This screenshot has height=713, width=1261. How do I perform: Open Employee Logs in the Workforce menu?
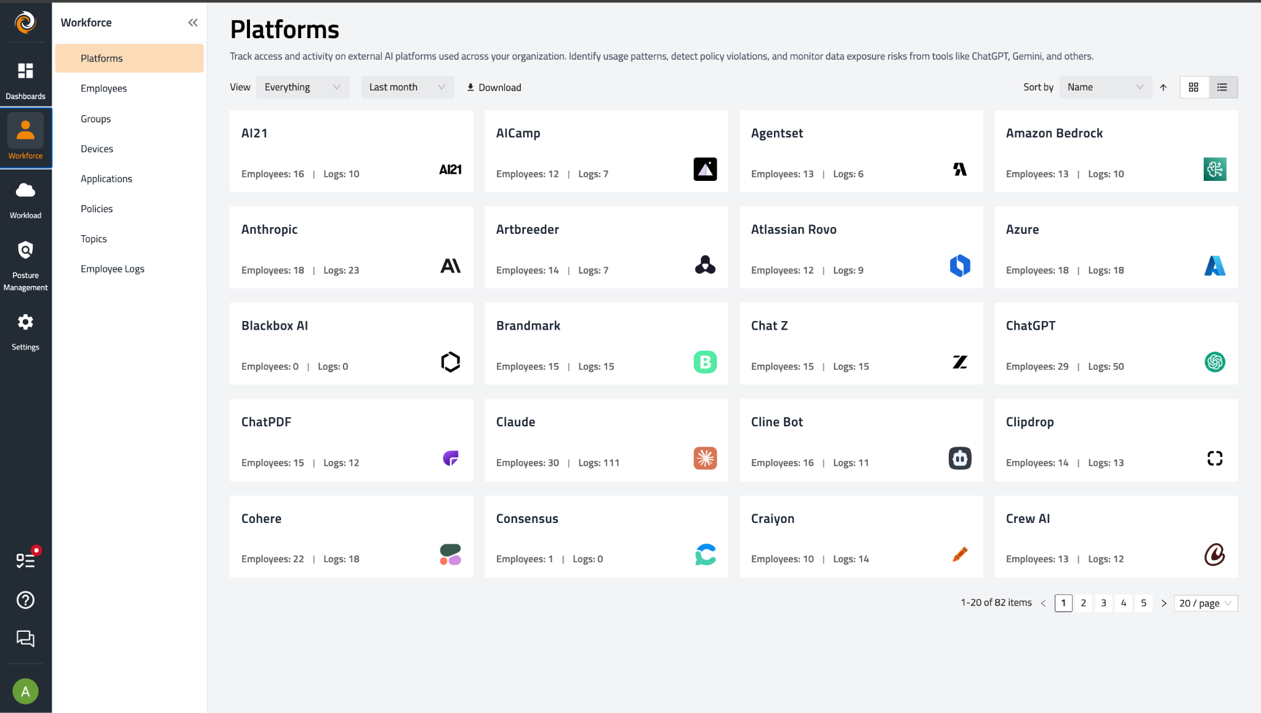pos(129,269)
